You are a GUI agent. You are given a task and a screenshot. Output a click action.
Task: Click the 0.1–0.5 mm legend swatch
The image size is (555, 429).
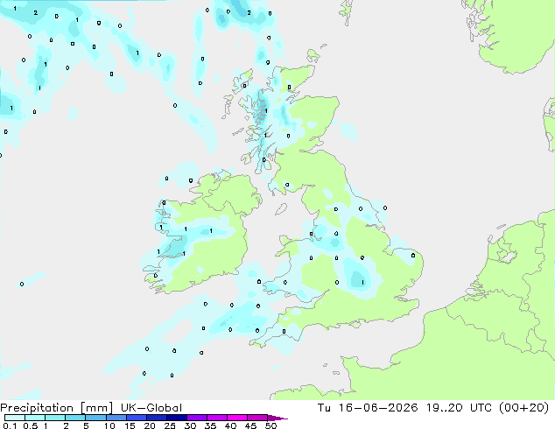pos(15,418)
